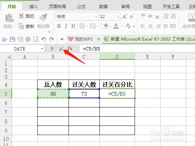
Task: Click distributed alignment icon
Action: pyautogui.click(x=173, y=26)
